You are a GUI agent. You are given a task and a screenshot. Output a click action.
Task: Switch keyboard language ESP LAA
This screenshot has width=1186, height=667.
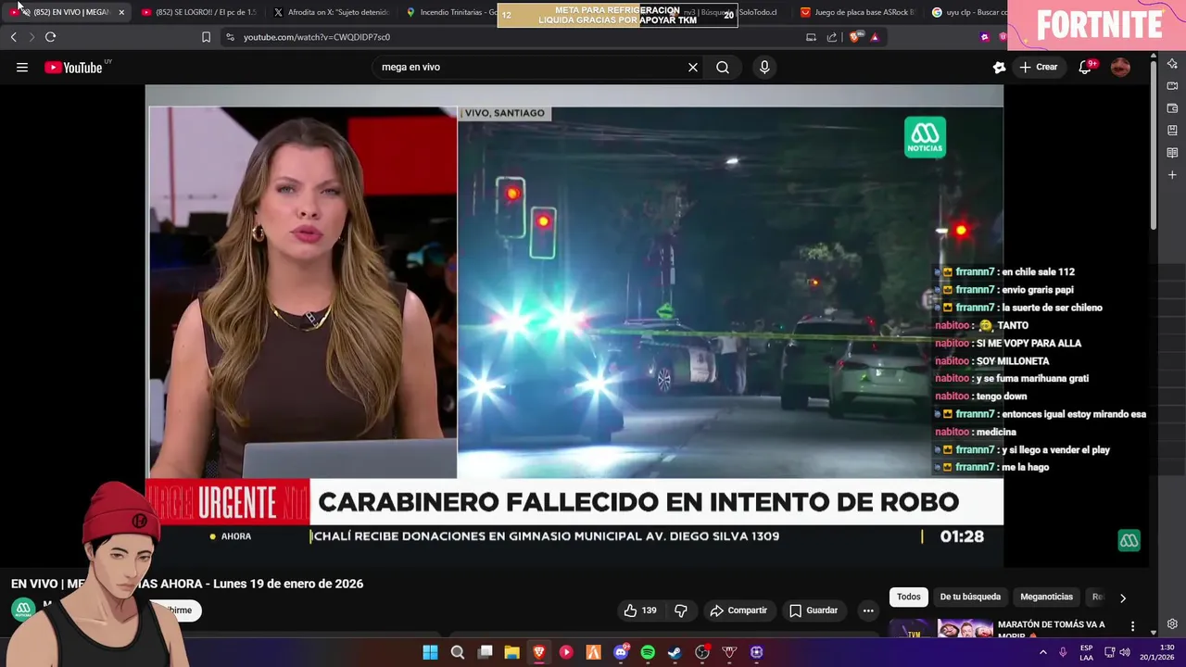pos(1086,652)
